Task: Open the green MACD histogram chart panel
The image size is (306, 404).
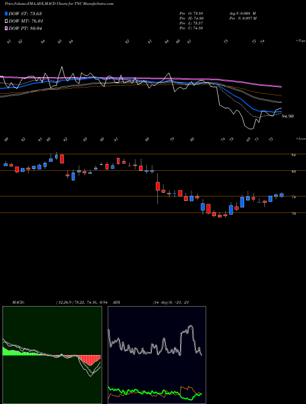Action: pos(52,355)
